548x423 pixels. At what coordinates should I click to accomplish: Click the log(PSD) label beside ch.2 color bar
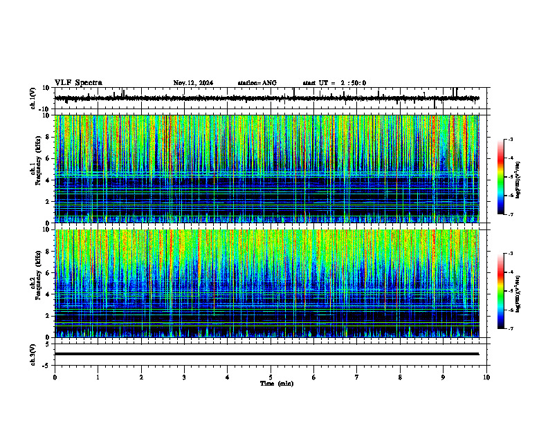(518, 294)
